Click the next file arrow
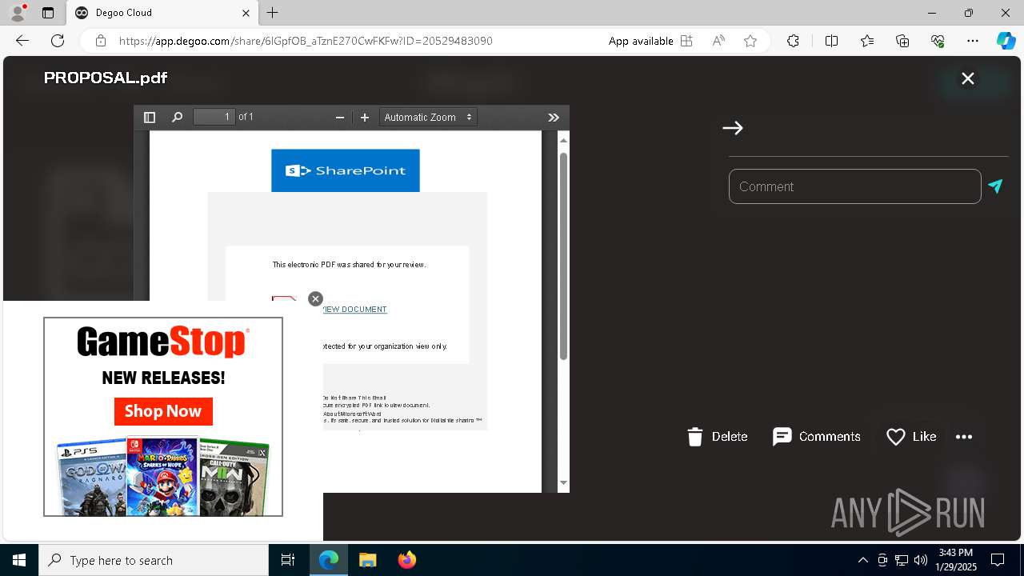Screen dimensions: 1024x576 (733, 128)
